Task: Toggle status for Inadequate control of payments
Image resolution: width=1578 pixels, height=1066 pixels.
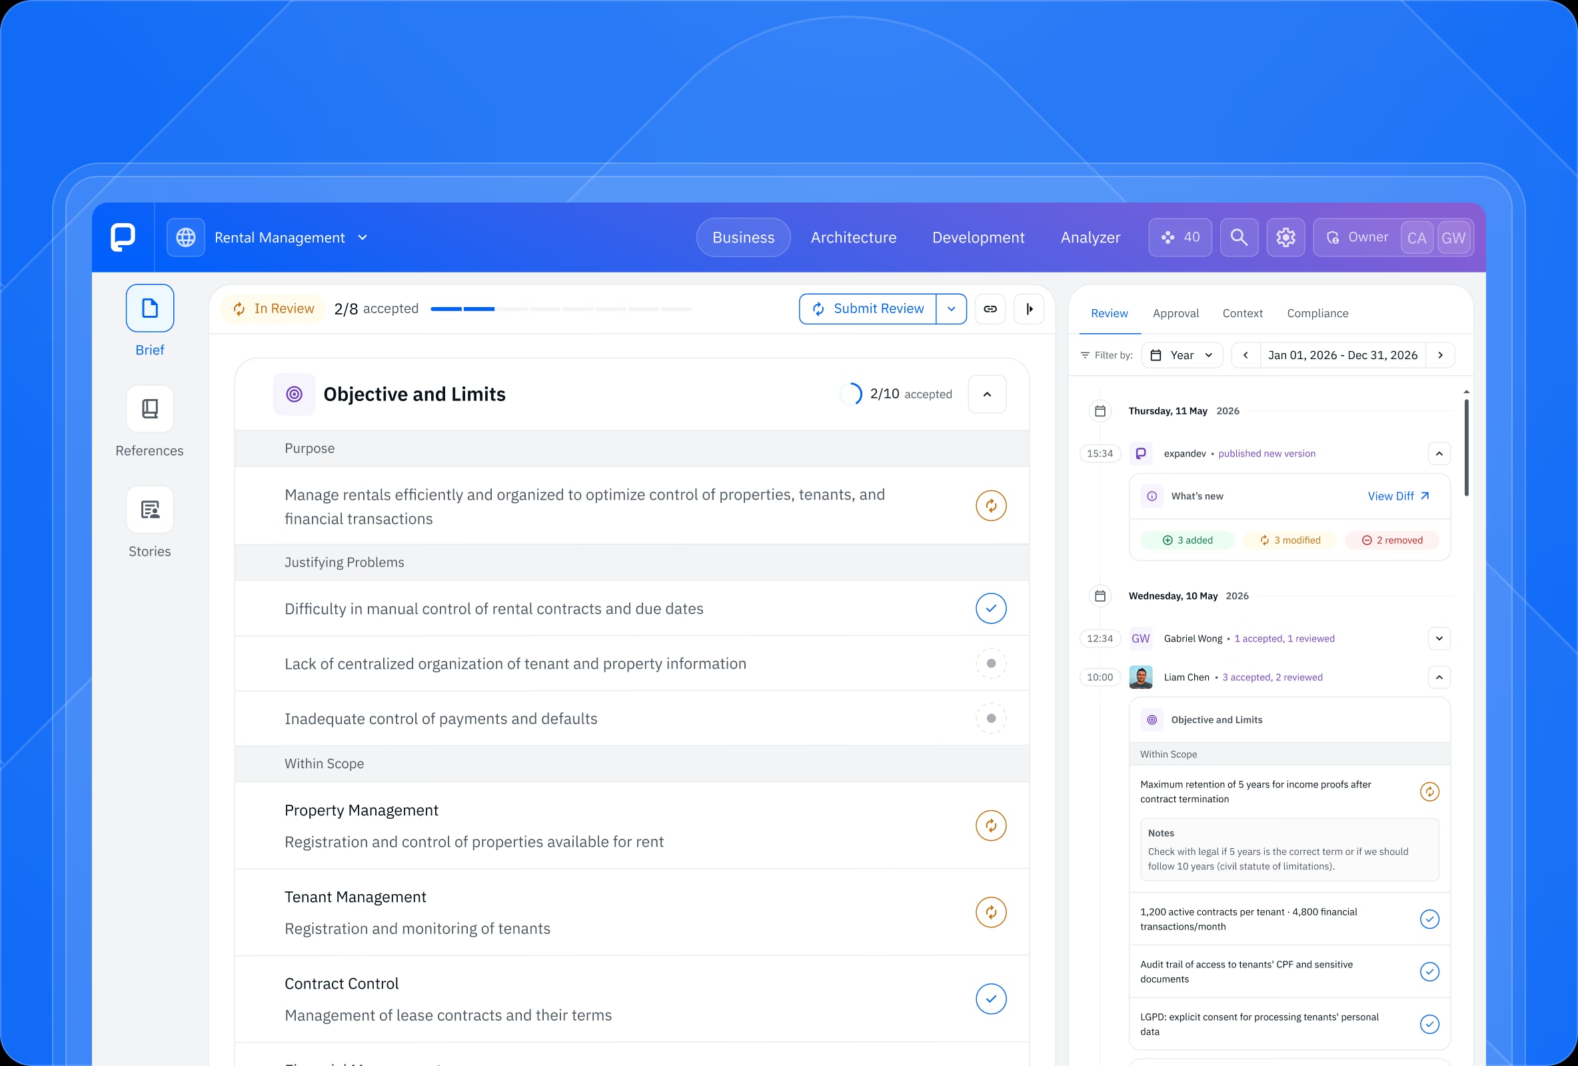Action: coord(991,718)
